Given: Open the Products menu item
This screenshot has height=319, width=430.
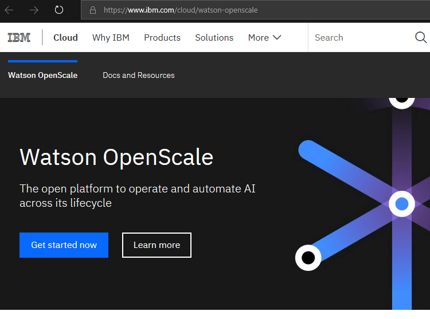Looking at the screenshot, I should click(x=162, y=38).
